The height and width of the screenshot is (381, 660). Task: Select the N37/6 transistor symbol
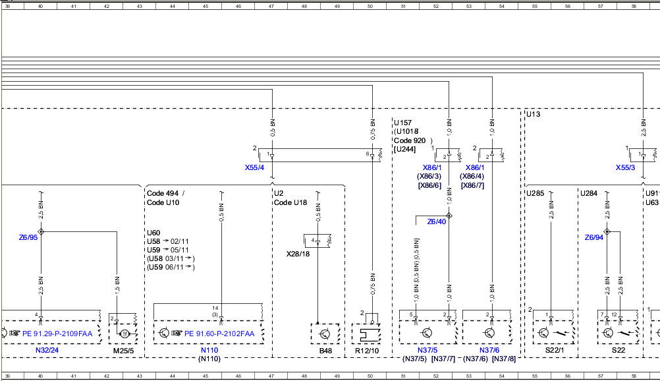point(489,333)
